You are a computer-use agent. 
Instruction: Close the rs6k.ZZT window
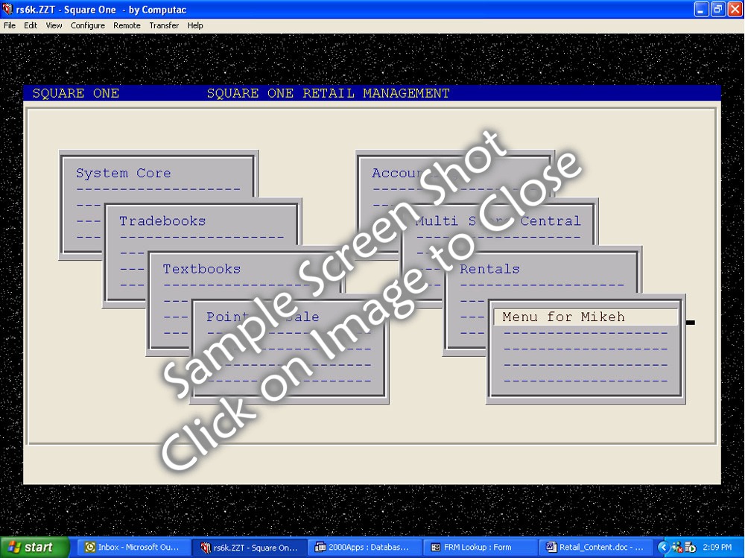(x=735, y=9)
